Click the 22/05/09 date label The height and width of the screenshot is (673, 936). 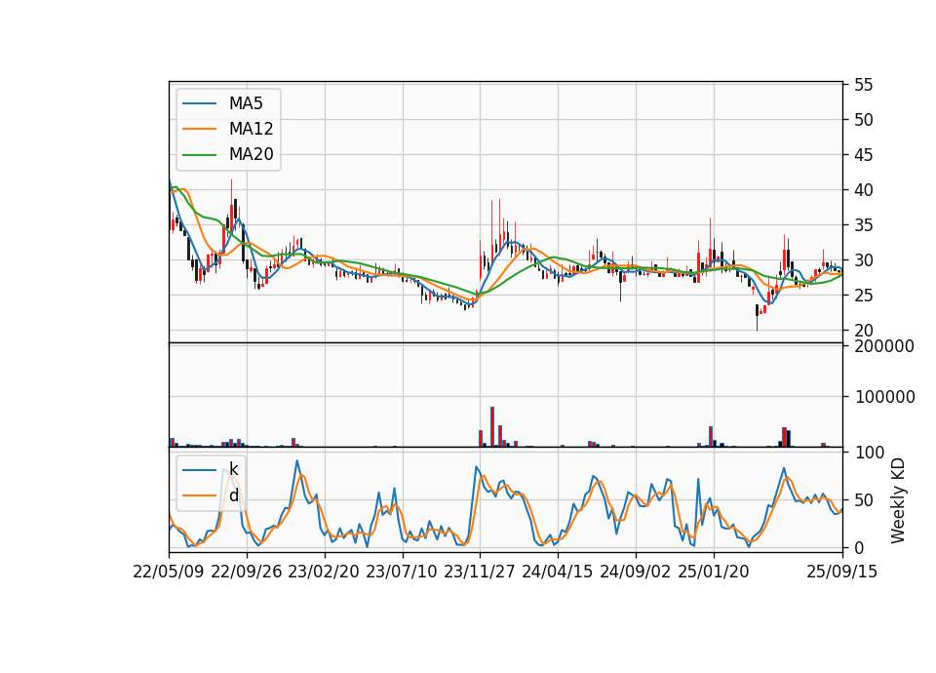(x=169, y=572)
